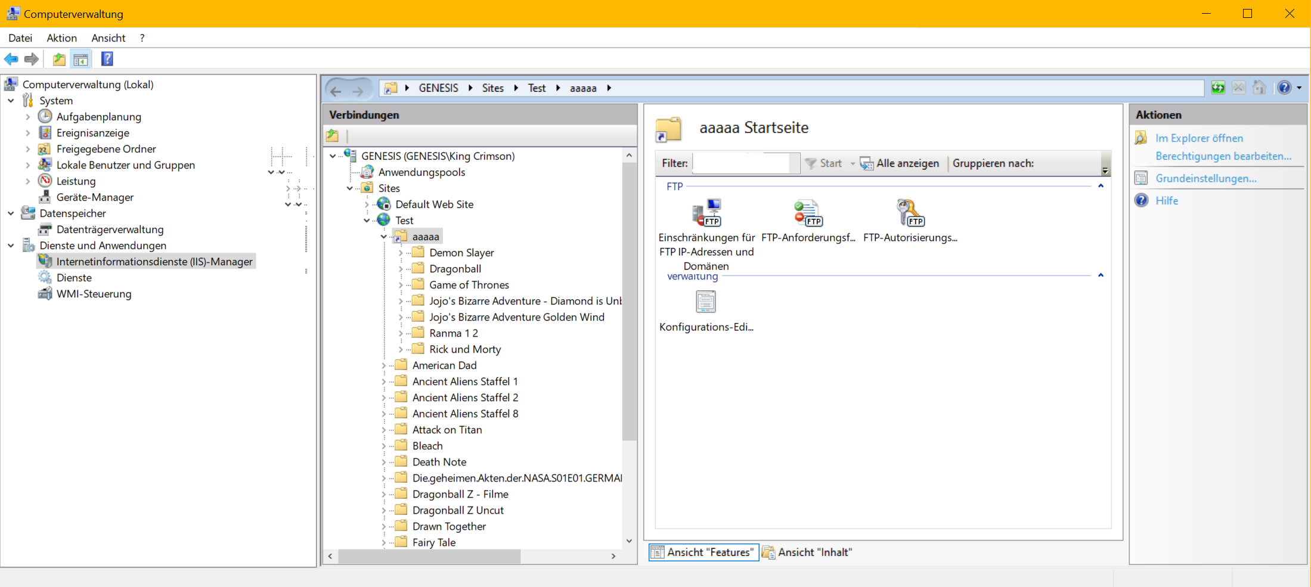Image resolution: width=1311 pixels, height=587 pixels.
Task: Open the Ansicht menu
Action: pos(109,38)
